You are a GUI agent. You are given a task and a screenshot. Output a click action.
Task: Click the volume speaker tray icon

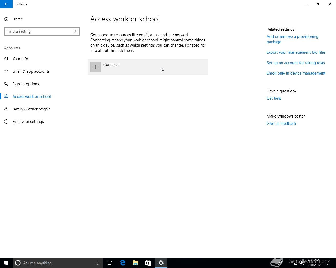(302, 263)
